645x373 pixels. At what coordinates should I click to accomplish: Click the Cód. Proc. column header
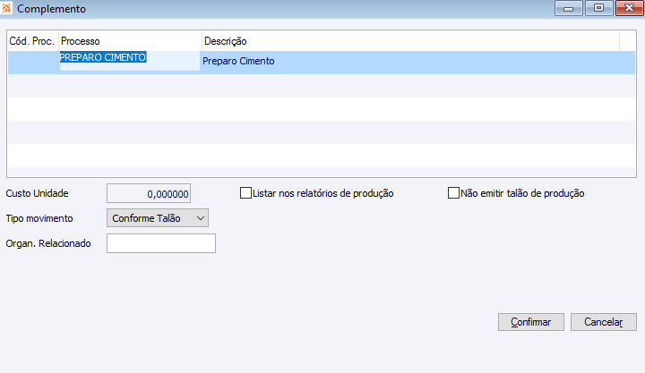(x=33, y=41)
